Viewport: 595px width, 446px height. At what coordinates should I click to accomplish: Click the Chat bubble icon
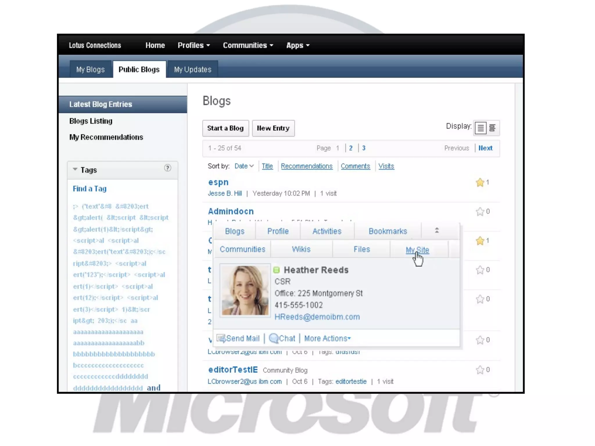coord(273,338)
